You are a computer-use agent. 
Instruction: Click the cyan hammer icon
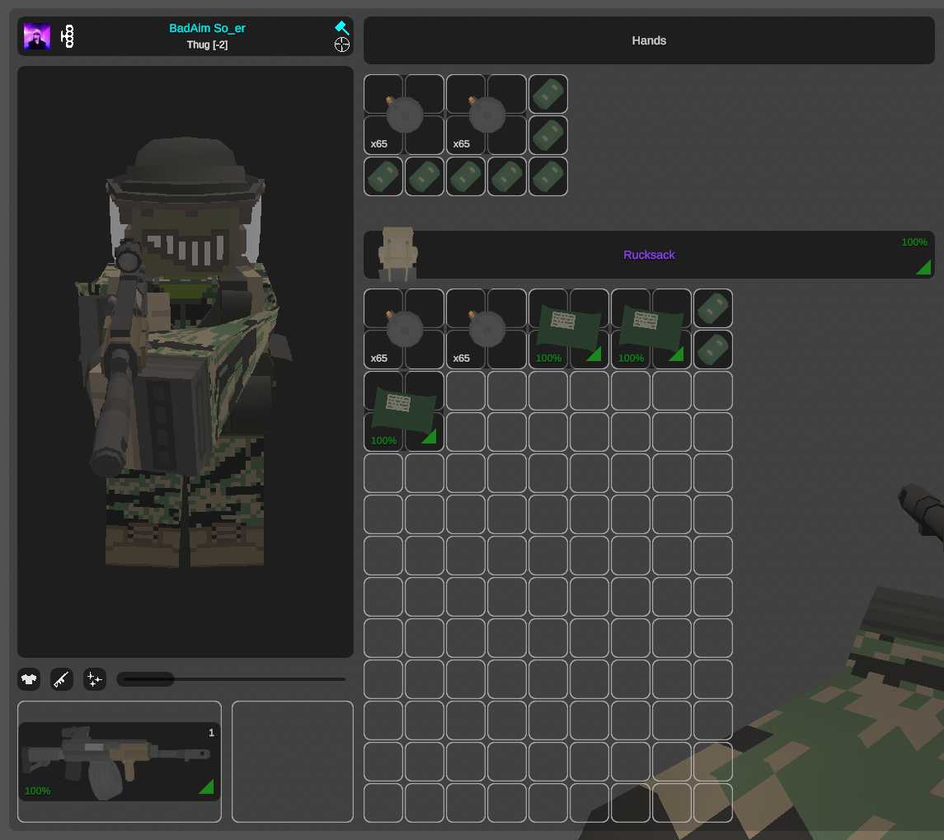tap(341, 28)
